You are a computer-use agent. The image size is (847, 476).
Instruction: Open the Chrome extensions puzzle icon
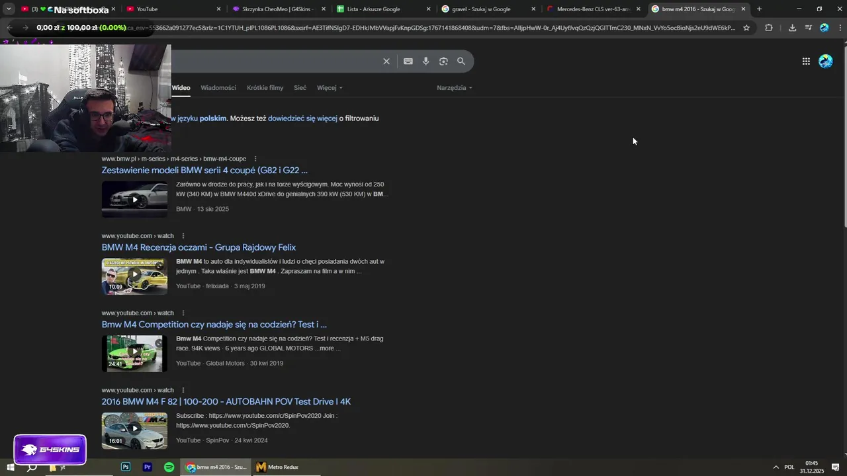[769, 28]
